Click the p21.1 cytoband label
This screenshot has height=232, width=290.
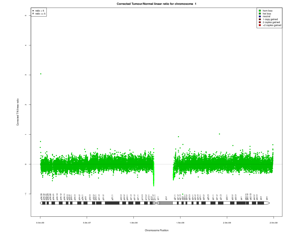click(138, 197)
